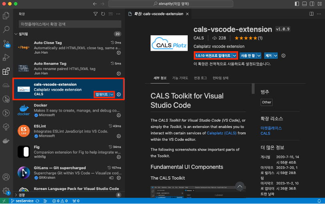Open the Search view in activity bar
This screenshot has width=325, height=204.
pyautogui.click(x=6, y=30)
